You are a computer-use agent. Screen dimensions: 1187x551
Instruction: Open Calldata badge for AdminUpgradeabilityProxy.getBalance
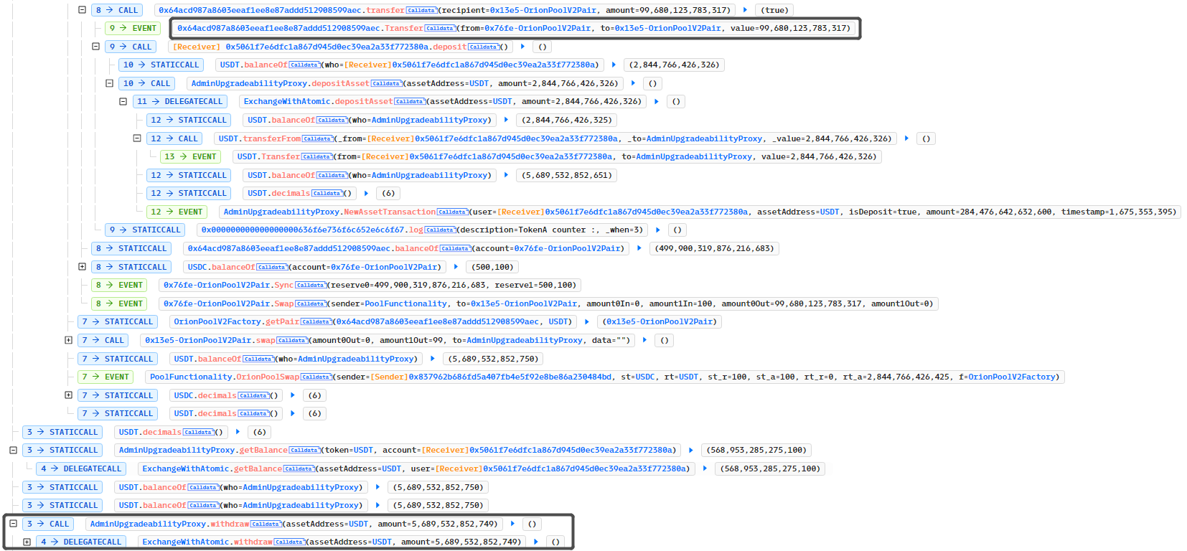pyautogui.click(x=304, y=451)
